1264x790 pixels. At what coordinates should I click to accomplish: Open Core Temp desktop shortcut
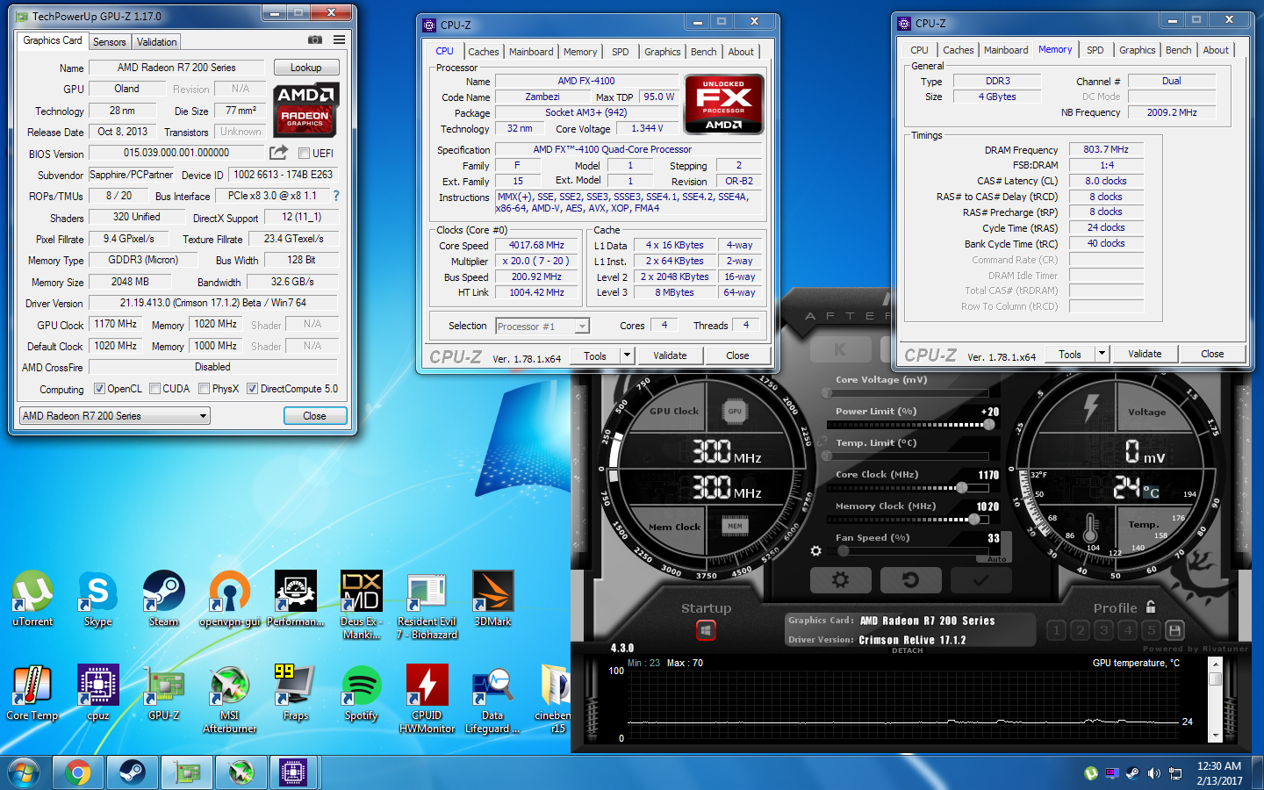click(x=32, y=693)
